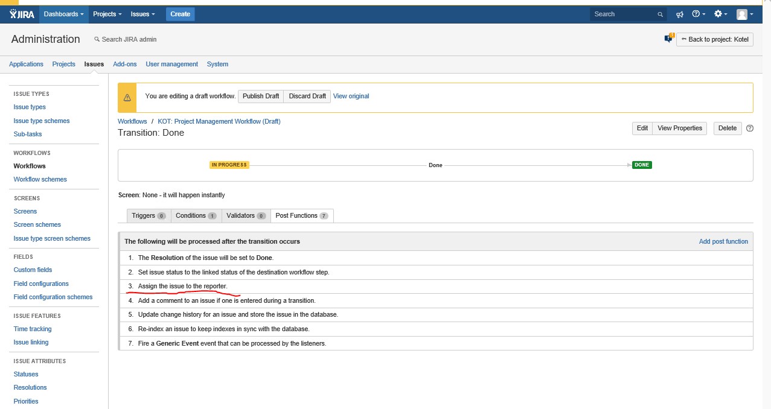Click the Publish Draft button
Image resolution: width=771 pixels, height=409 pixels.
[x=261, y=96]
